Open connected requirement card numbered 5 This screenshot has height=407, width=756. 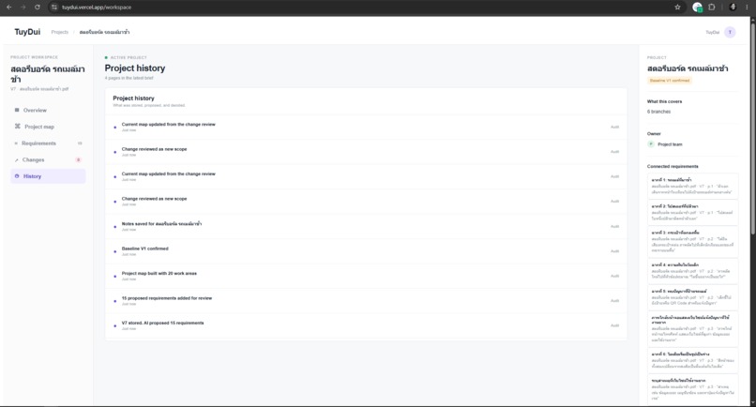[692, 297]
